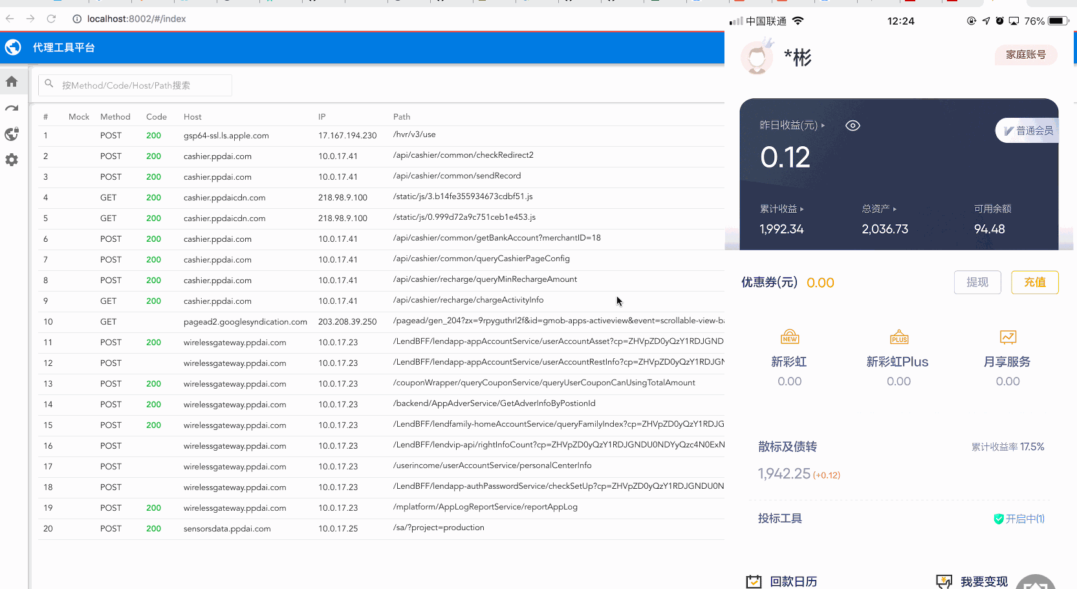Select the queryMinRechargeAmount request path
The width and height of the screenshot is (1077, 589).
pyautogui.click(x=485, y=279)
